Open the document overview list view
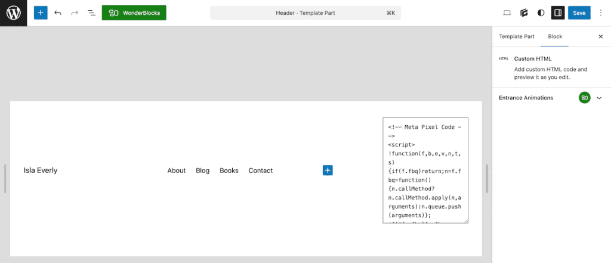The image size is (611, 263). pos(91,13)
